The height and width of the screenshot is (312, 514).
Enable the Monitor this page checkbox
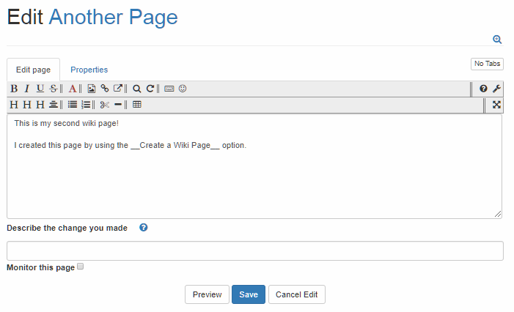(81, 267)
